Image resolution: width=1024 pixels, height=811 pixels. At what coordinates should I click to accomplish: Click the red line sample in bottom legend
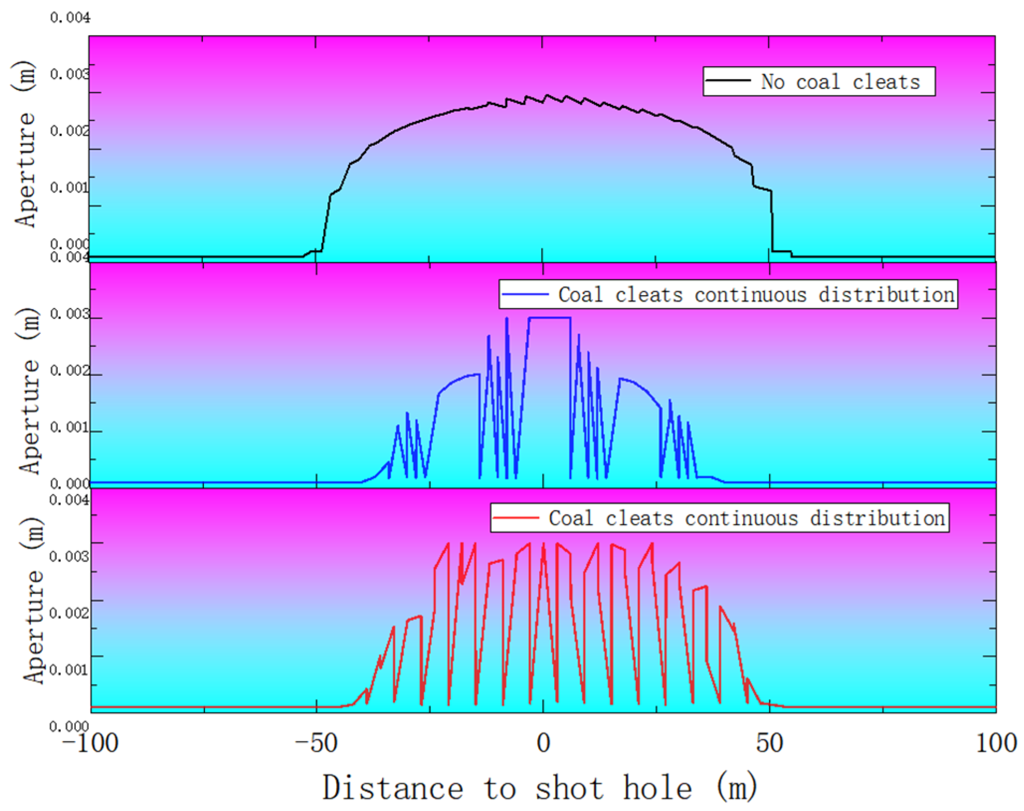click(x=516, y=518)
